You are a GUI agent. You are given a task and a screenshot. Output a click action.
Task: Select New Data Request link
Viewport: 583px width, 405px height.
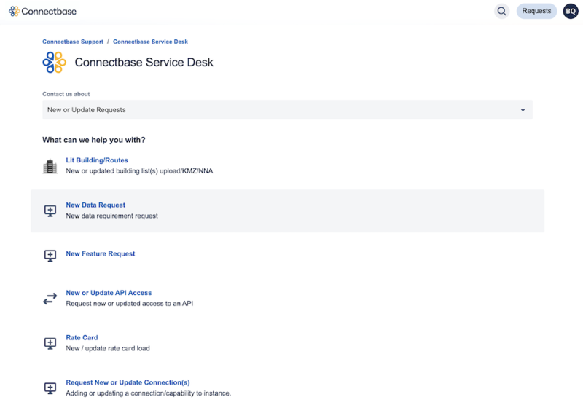(x=95, y=205)
